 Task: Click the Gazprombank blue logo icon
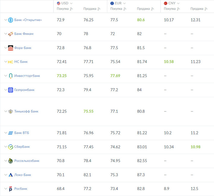(10, 90)
